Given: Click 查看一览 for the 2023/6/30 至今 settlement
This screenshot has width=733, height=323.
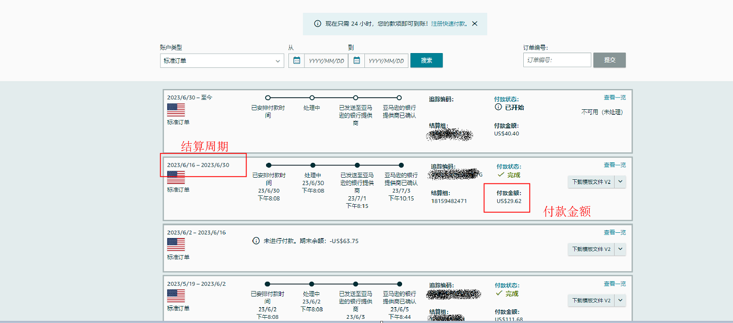Looking at the screenshot, I should click(x=615, y=98).
